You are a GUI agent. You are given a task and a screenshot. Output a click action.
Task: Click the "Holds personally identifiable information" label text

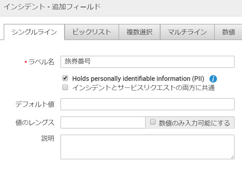(x=138, y=79)
